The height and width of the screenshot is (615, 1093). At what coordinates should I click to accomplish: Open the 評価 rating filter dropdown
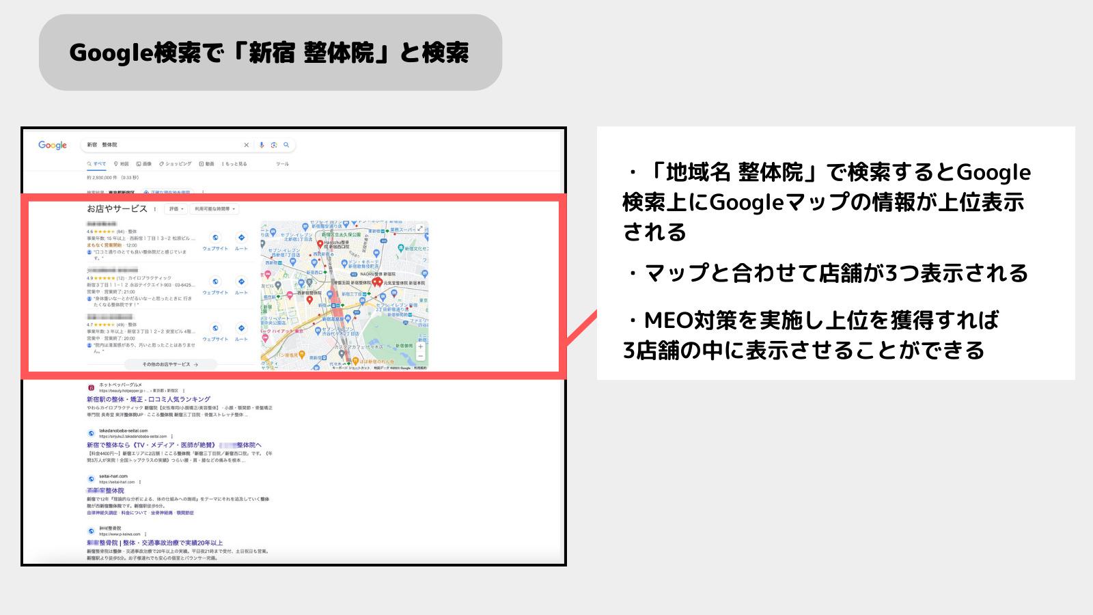tap(175, 209)
